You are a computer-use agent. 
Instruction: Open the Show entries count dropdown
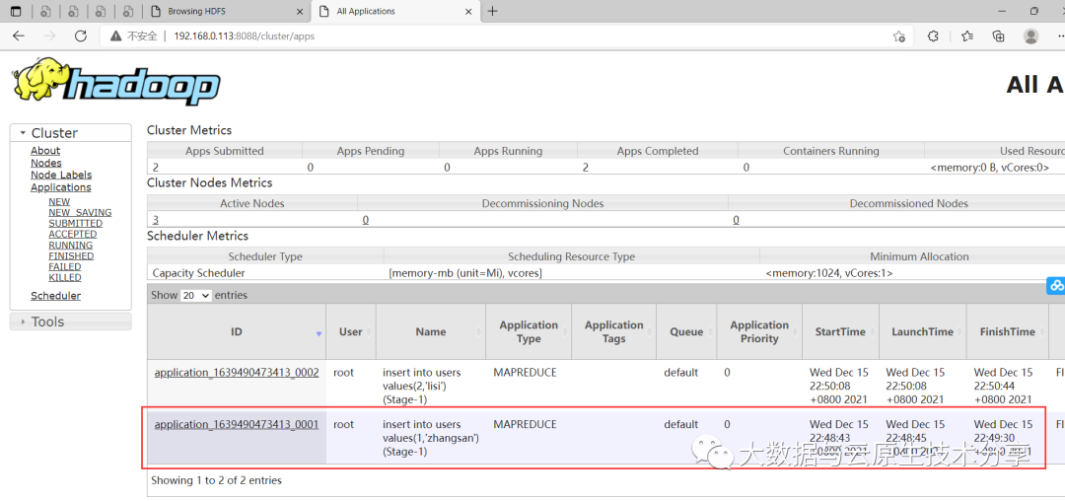196,295
